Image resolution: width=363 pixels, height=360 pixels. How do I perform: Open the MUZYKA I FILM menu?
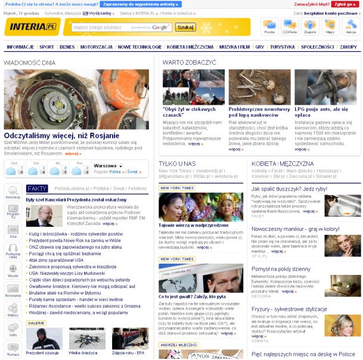pos(234,47)
